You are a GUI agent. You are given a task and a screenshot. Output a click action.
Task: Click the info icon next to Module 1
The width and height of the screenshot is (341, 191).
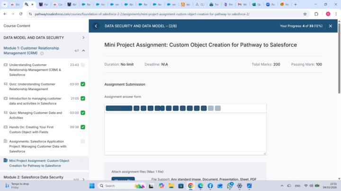point(42,53)
